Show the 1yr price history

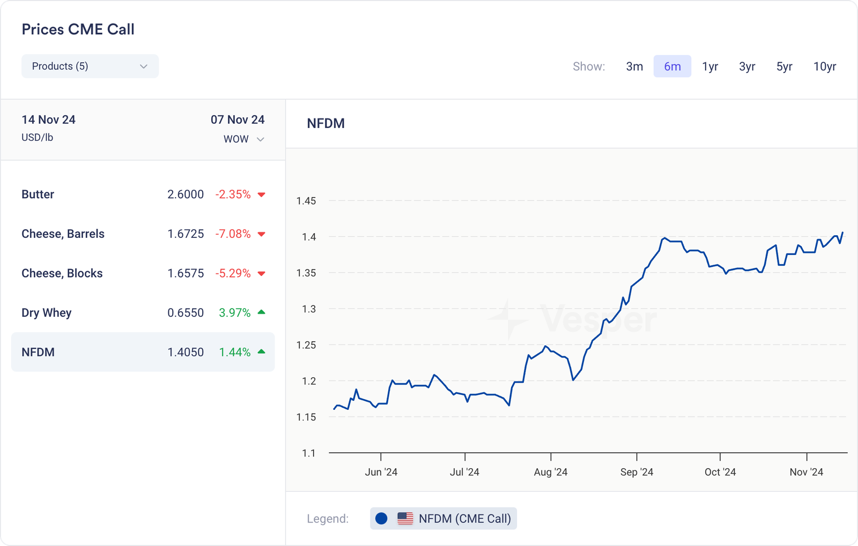(x=710, y=66)
